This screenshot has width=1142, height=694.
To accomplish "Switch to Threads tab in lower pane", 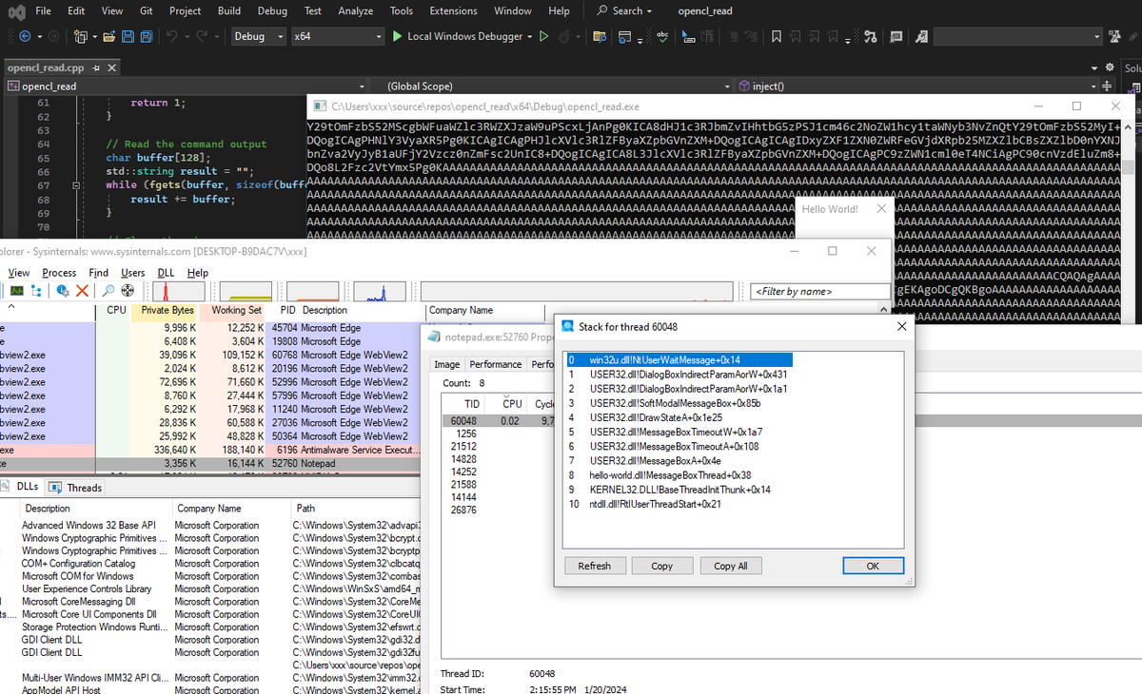I will point(75,487).
